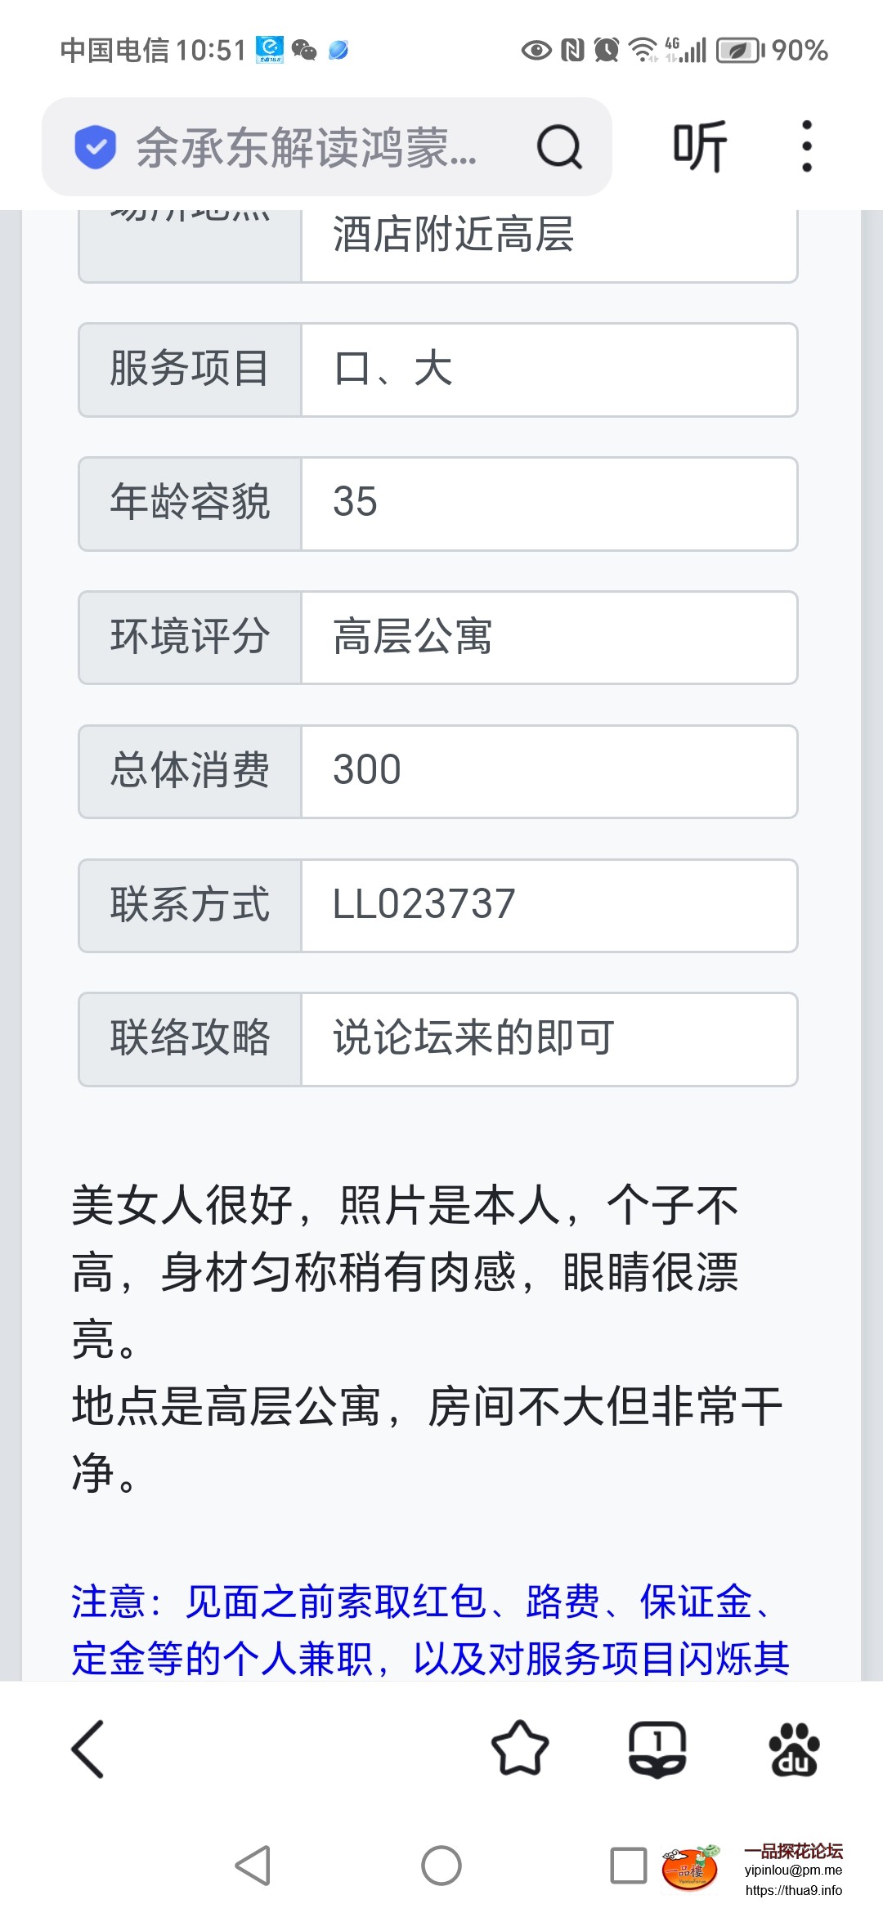Image resolution: width=883 pixels, height=1913 pixels.
Task: Open the tab switcher showing 1 tab
Action: coord(657,1749)
